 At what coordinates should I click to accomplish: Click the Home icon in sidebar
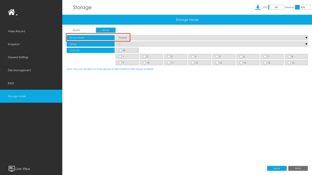point(11,12)
